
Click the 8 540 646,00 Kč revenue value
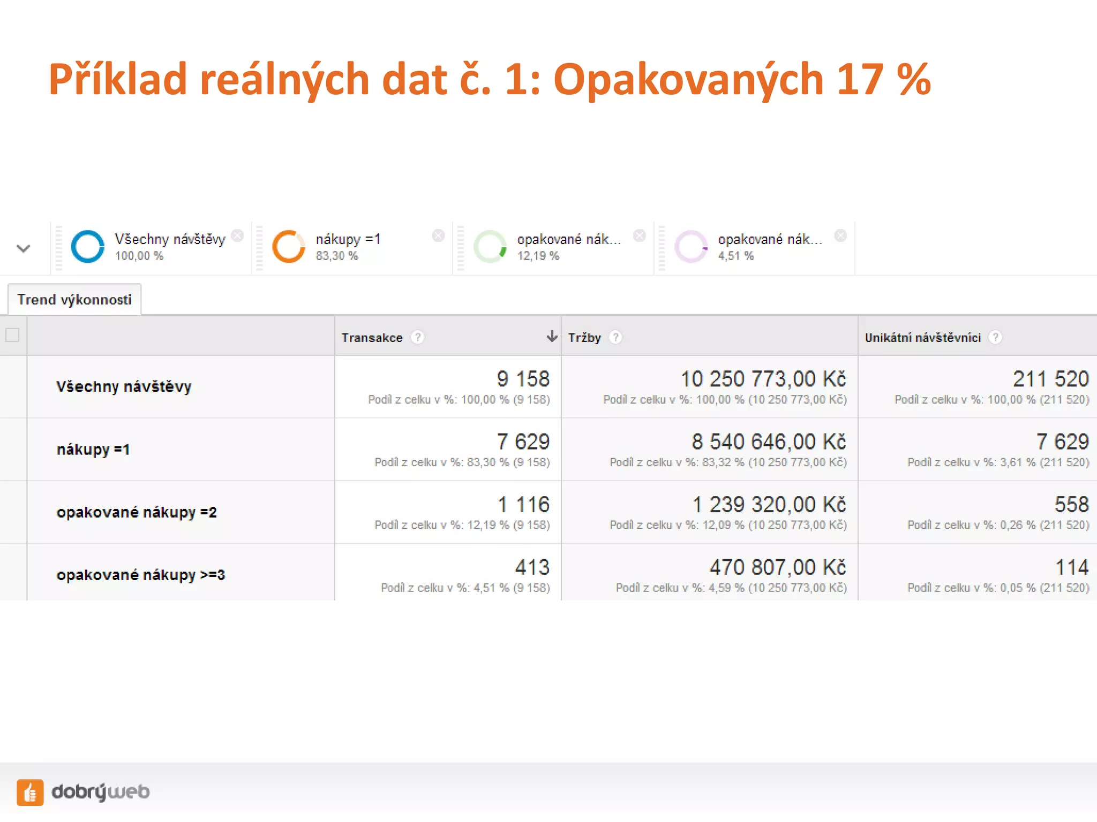[769, 442]
